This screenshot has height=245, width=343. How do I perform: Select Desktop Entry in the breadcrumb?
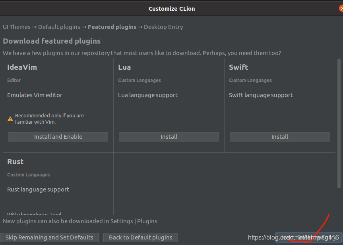click(x=163, y=27)
